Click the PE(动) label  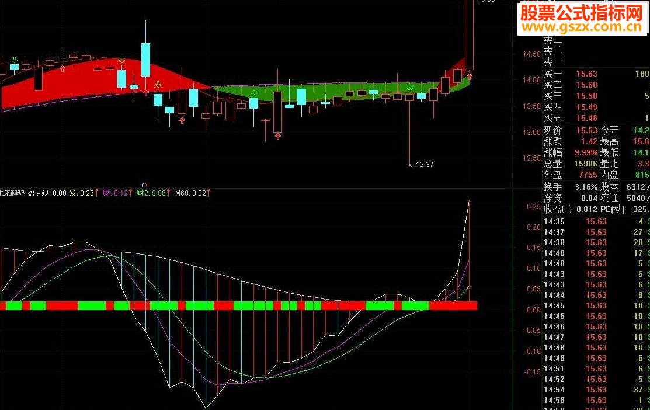tap(612, 209)
